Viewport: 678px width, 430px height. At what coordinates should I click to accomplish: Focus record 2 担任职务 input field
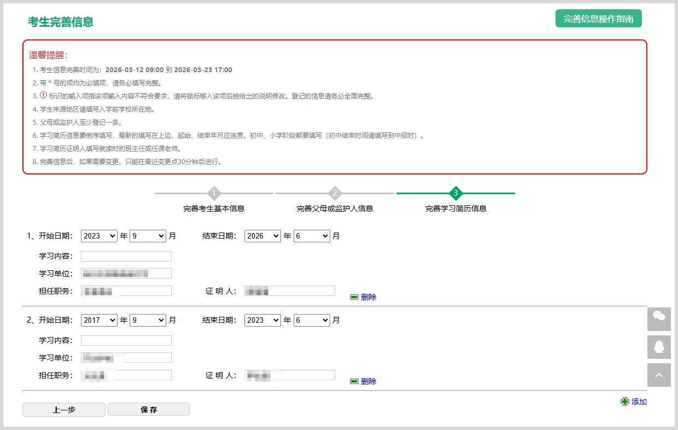(126, 375)
